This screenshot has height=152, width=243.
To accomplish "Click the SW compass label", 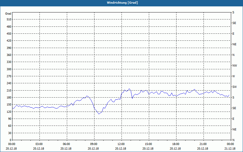I will (x=234, y=87).
